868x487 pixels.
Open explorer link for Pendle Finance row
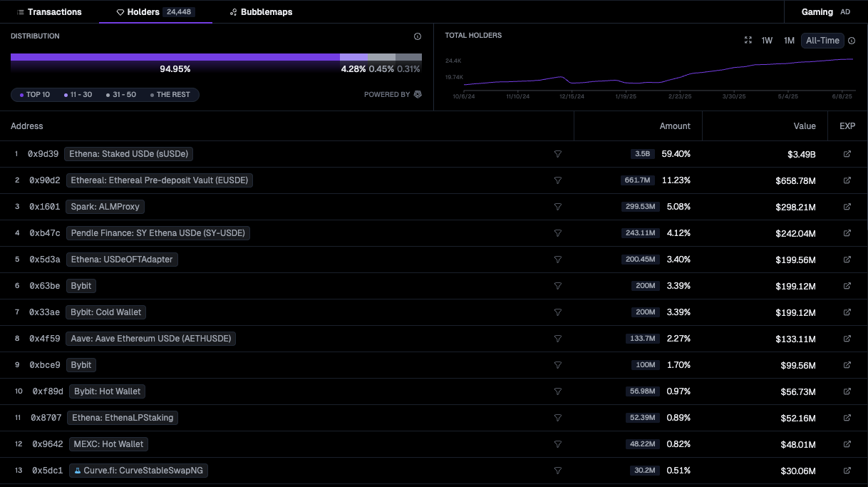tap(847, 233)
